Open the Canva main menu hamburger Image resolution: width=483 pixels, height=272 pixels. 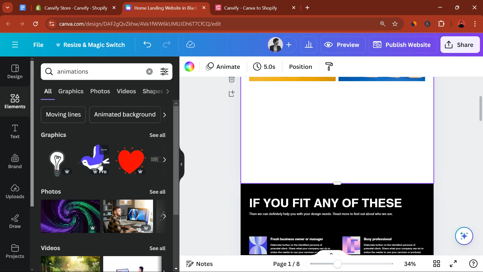pyautogui.click(x=15, y=45)
